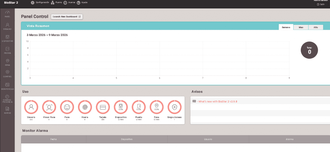This screenshot has width=330, height=152.
Task: Click the Grupo Acceso shield icon
Action: (x=175, y=107)
